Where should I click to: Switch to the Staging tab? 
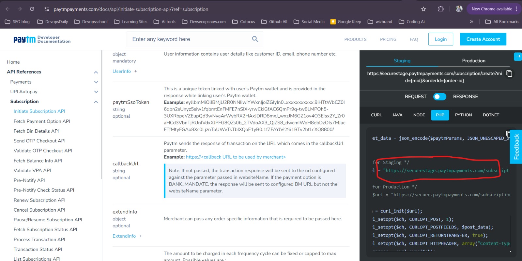[x=402, y=61]
